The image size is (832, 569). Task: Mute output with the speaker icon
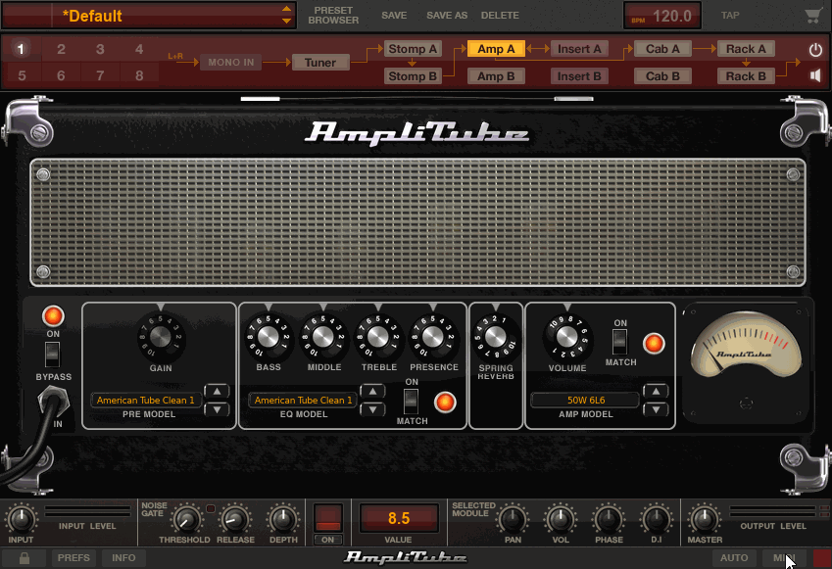pyautogui.click(x=815, y=75)
